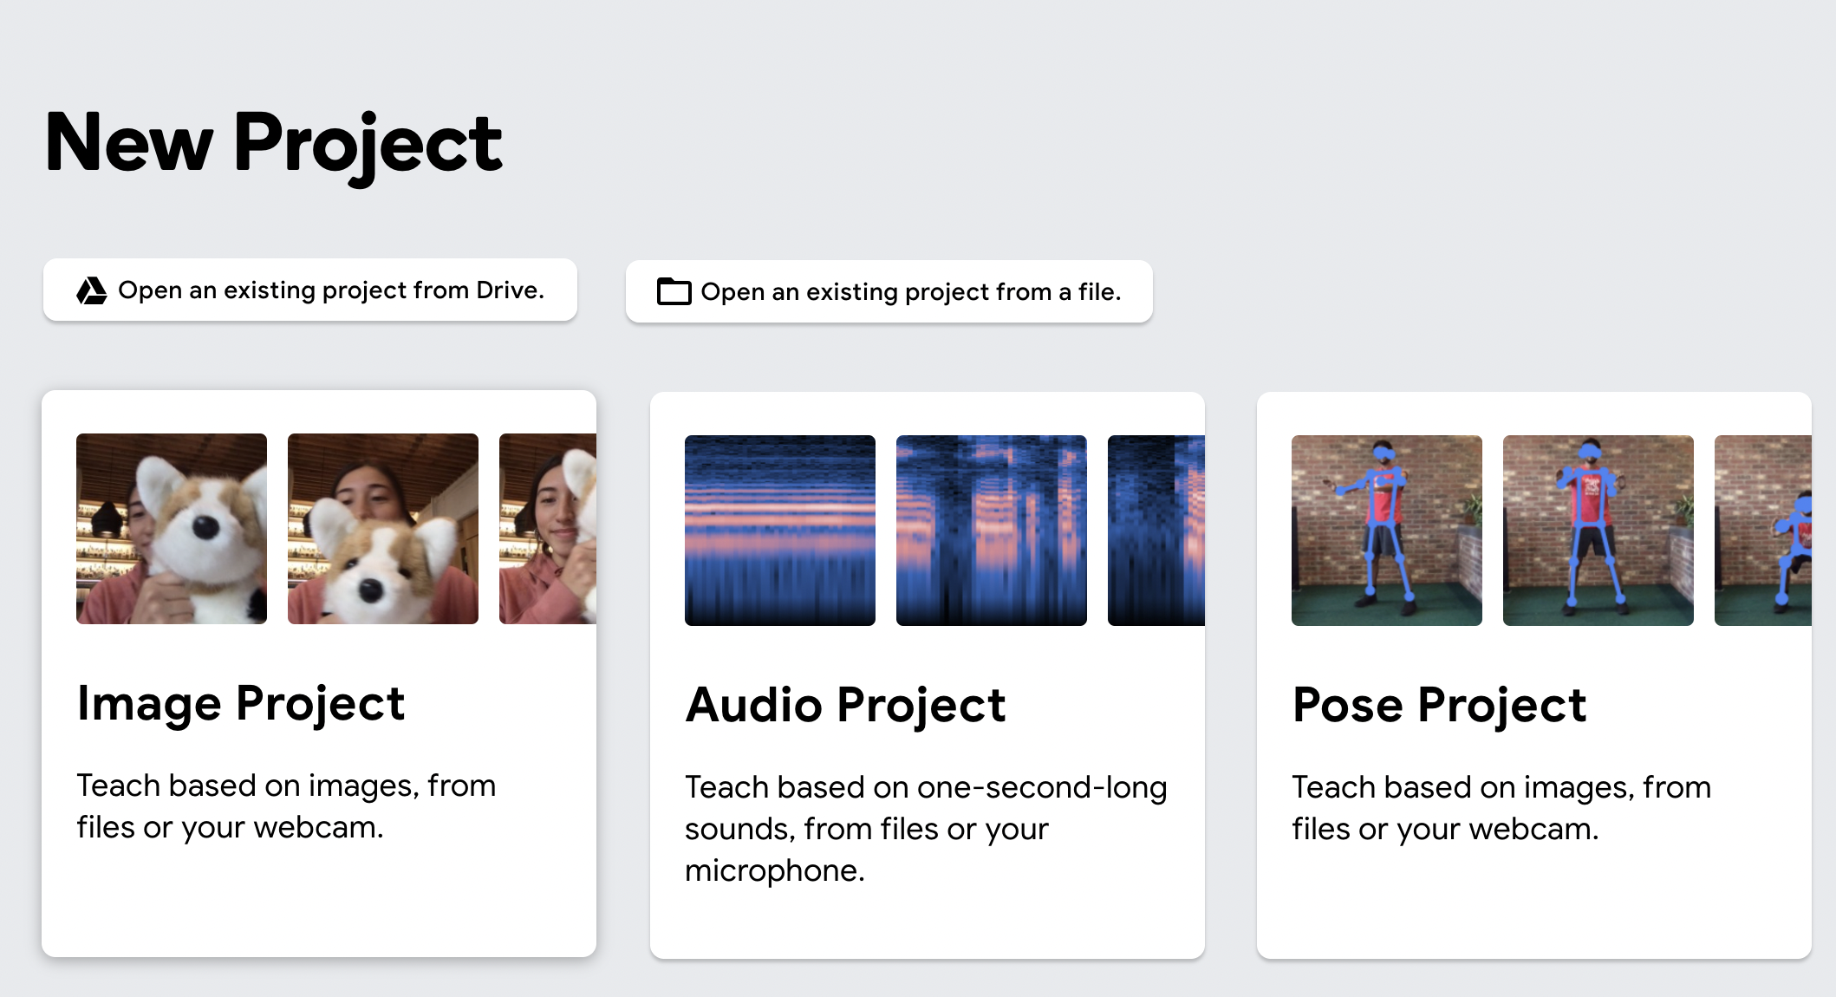This screenshot has width=1836, height=997.
Task: Click the Google Drive icon
Action: [92, 290]
